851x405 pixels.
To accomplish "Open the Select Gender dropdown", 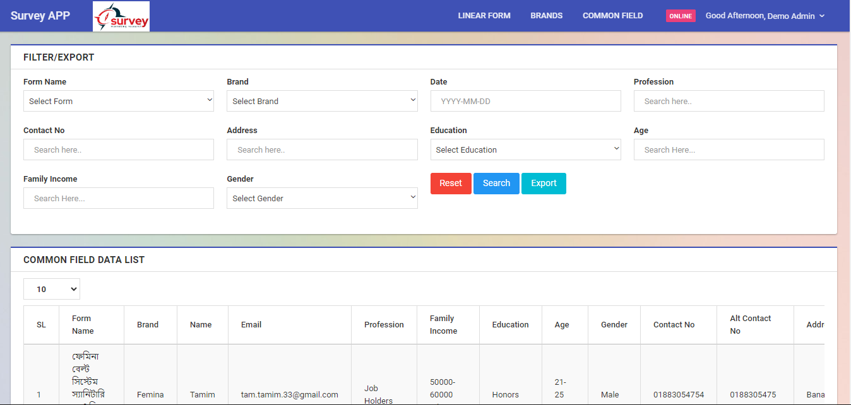I will click(x=322, y=198).
